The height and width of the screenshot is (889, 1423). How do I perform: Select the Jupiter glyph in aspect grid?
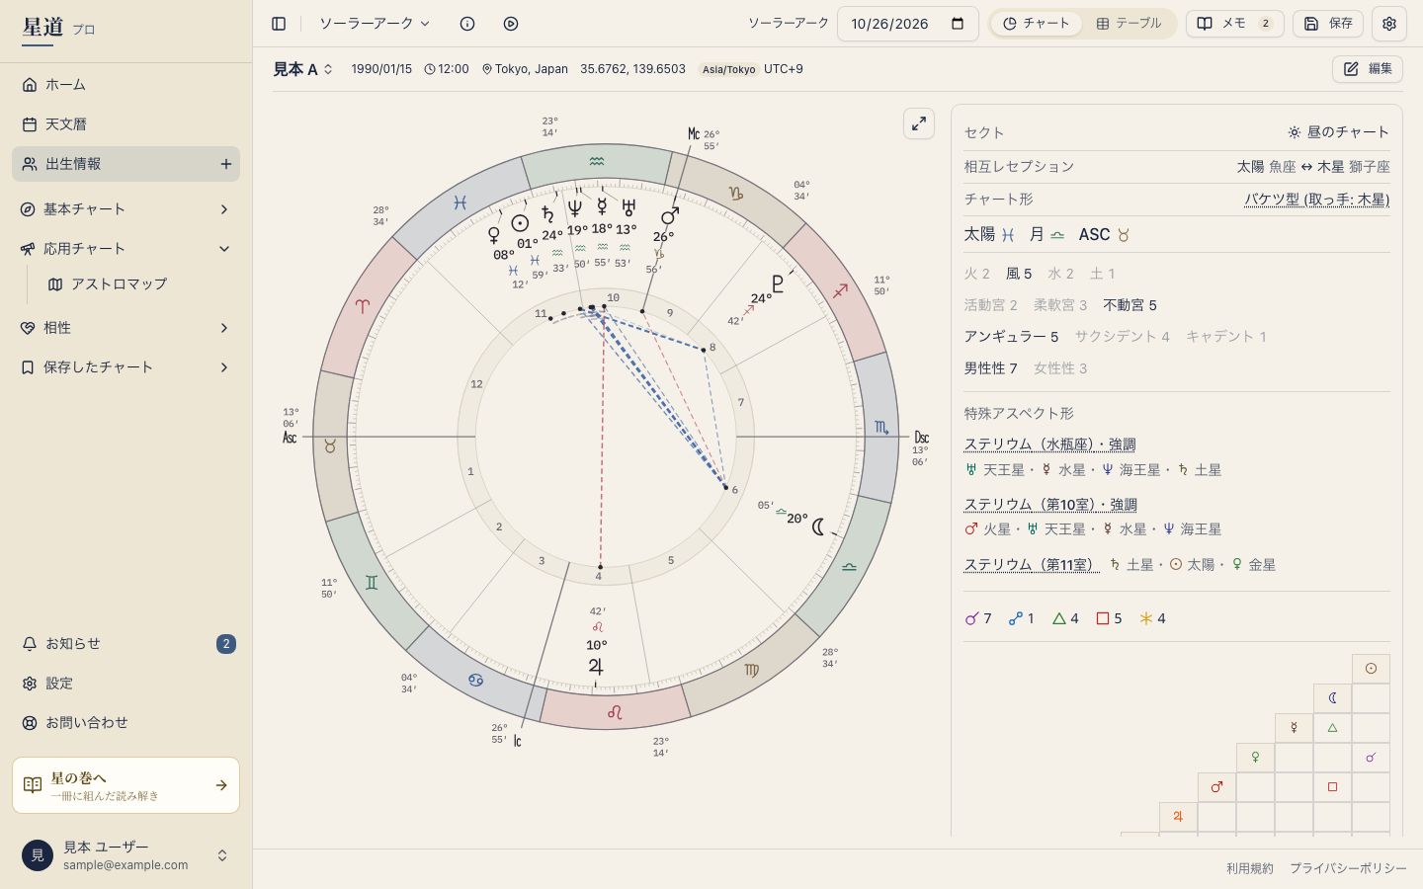(x=1178, y=817)
